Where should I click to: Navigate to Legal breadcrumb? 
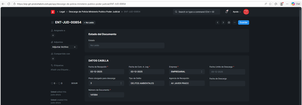tap(62, 12)
